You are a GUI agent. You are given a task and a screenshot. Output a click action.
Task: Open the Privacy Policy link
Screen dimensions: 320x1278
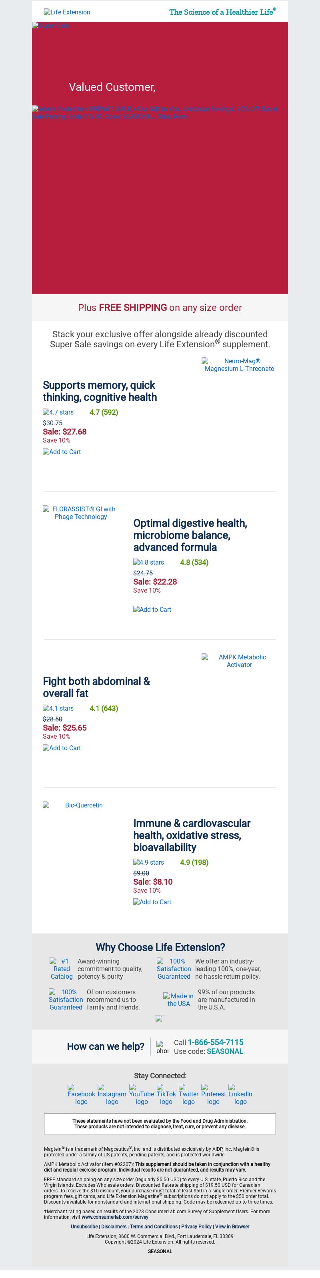click(x=196, y=1226)
